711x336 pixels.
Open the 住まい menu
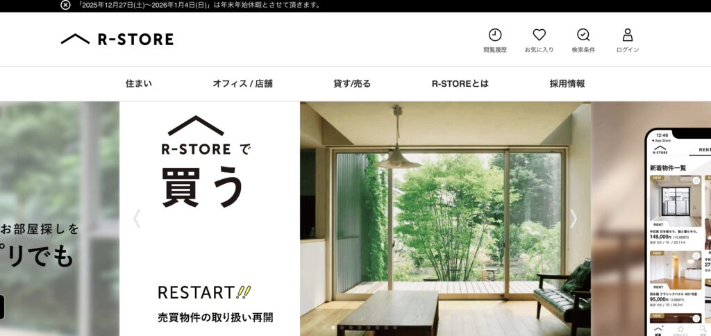pyautogui.click(x=139, y=83)
